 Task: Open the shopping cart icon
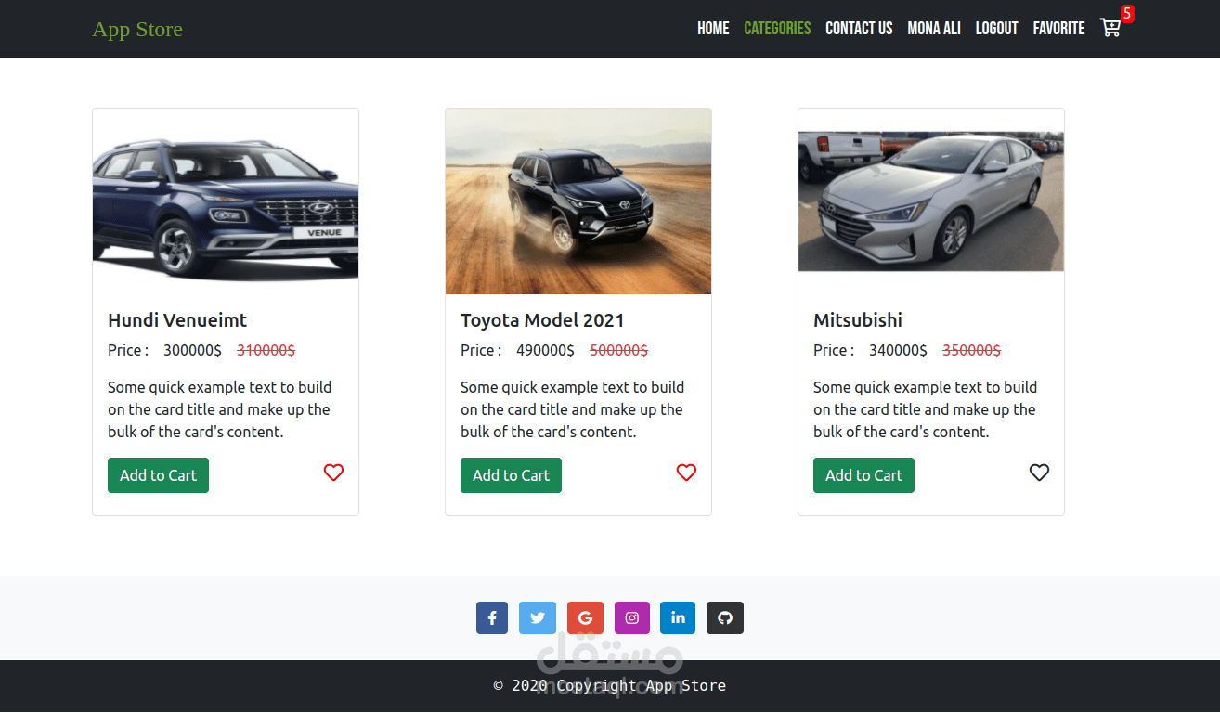tap(1110, 28)
